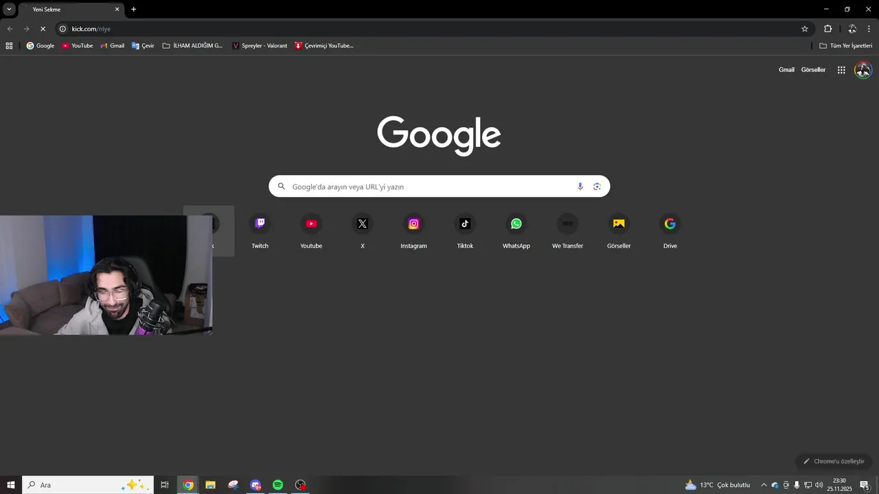Expand the İLHAM ALDIĞIM G... bookmark folder
This screenshot has width=879, height=494.
(x=193, y=46)
